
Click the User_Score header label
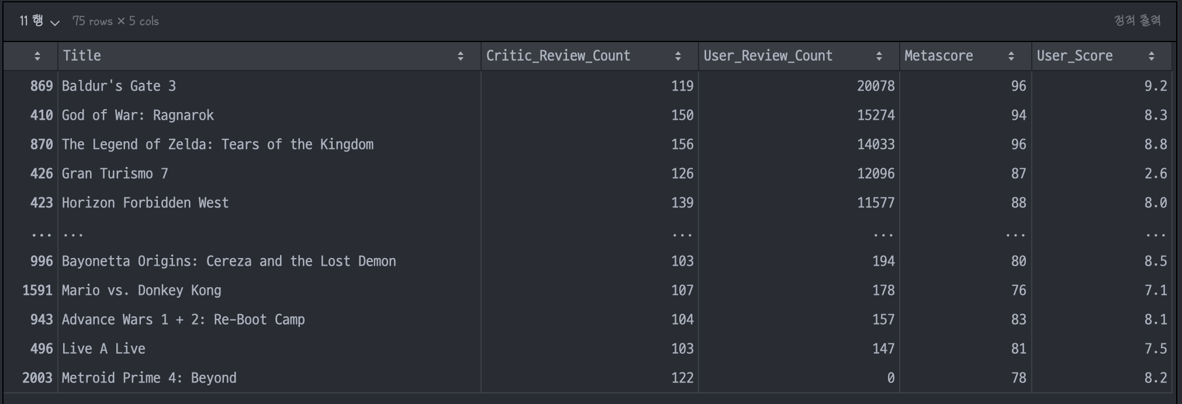click(x=1074, y=56)
